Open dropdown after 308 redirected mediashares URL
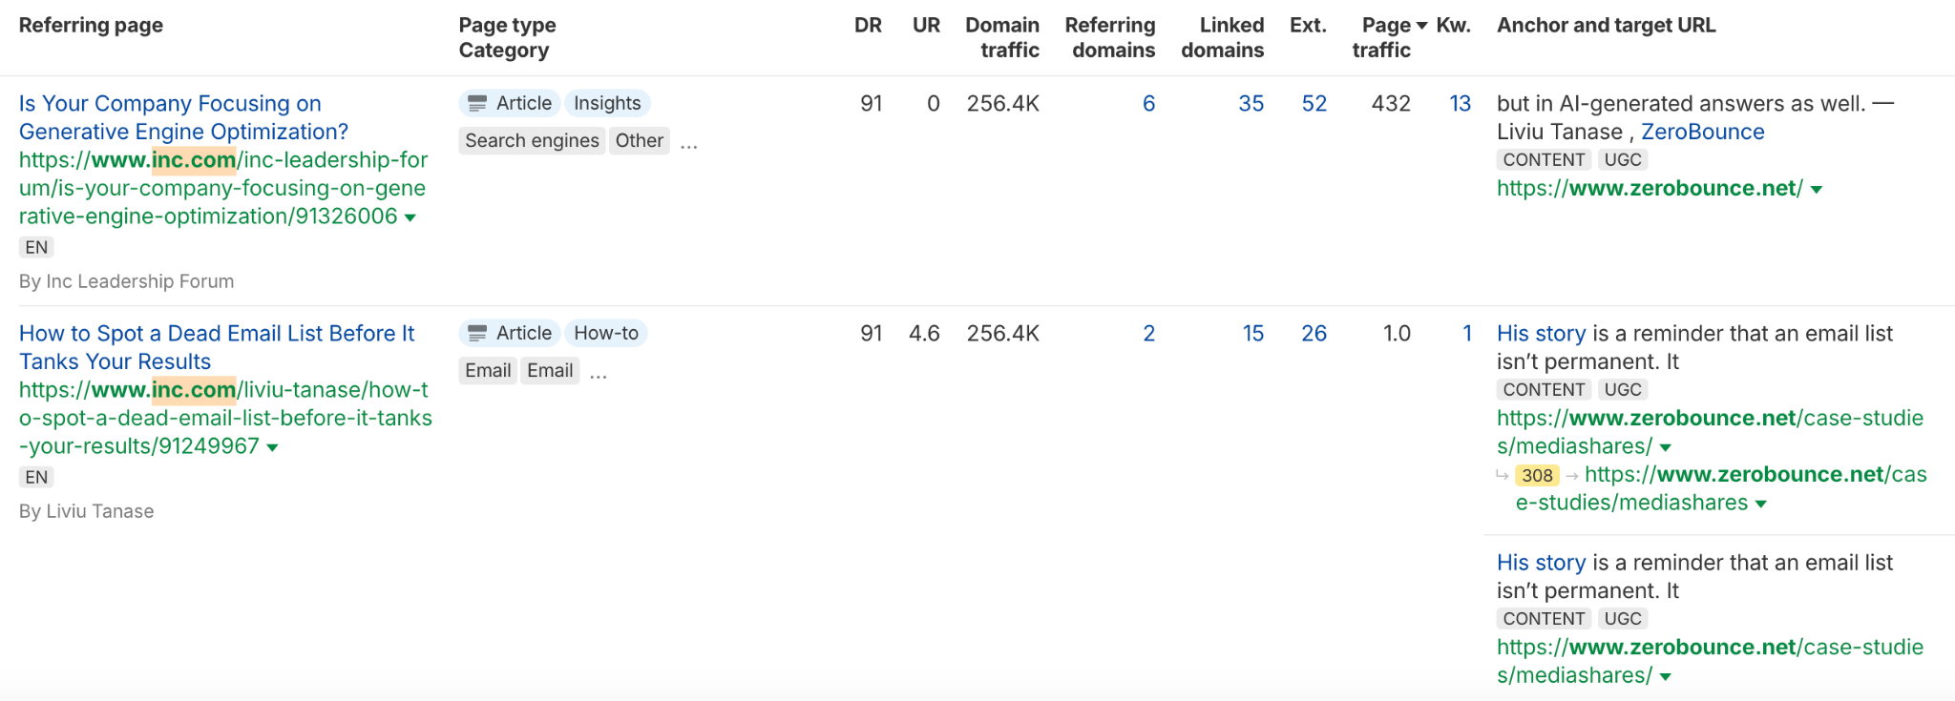This screenshot has width=1955, height=701. [x=1761, y=504]
